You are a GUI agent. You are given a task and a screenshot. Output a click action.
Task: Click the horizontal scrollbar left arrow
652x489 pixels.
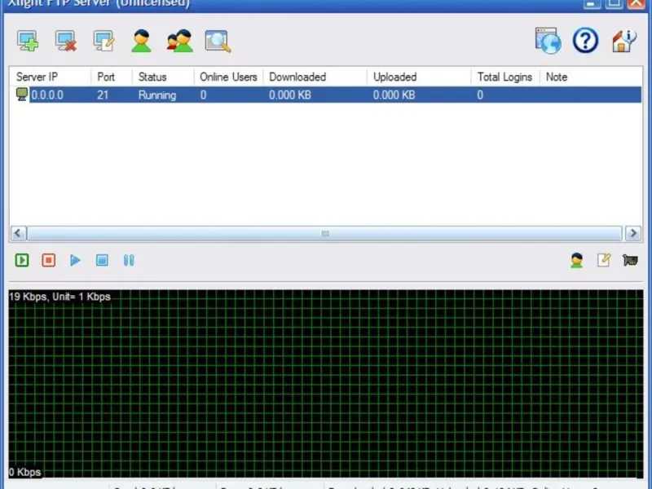click(18, 233)
